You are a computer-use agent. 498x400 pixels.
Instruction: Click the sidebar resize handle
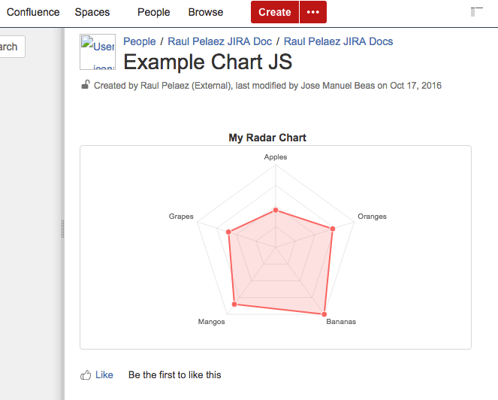(62, 229)
